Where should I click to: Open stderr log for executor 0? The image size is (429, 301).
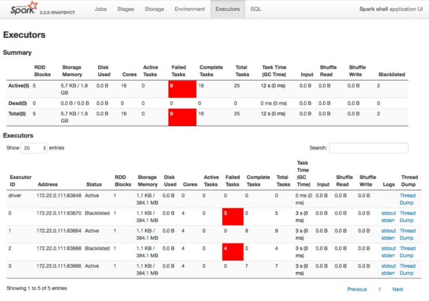(388, 221)
